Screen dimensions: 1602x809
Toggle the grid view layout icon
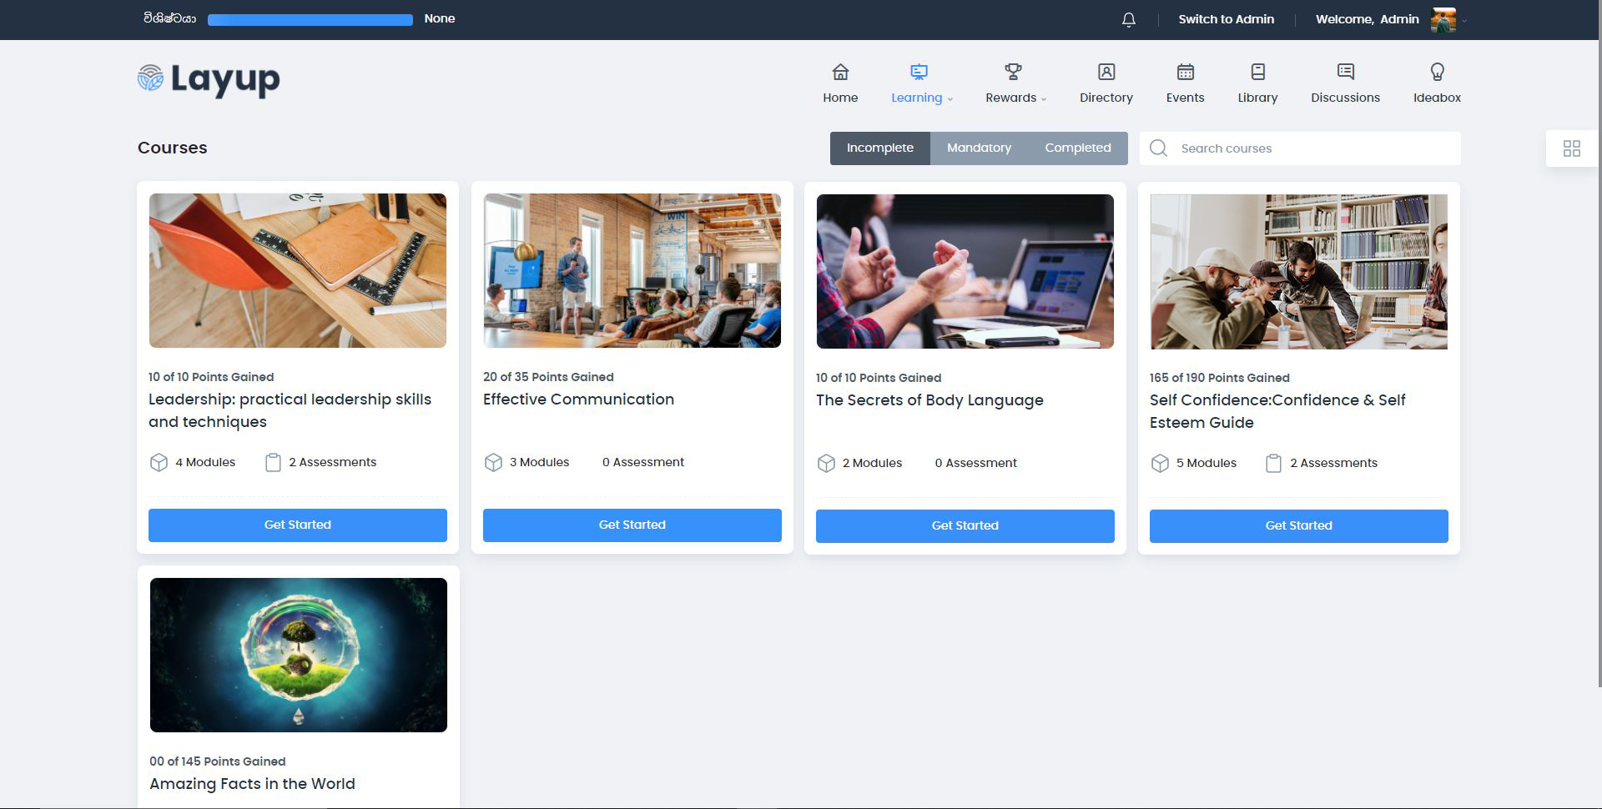(1571, 148)
